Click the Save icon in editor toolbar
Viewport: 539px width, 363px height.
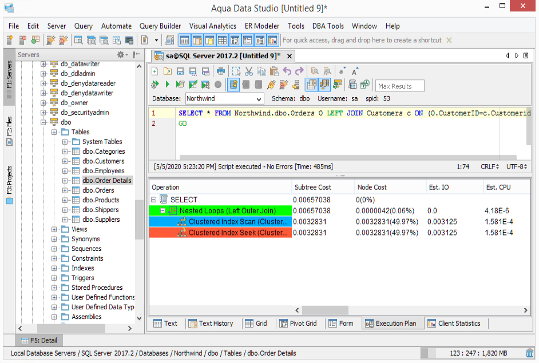[x=180, y=71]
